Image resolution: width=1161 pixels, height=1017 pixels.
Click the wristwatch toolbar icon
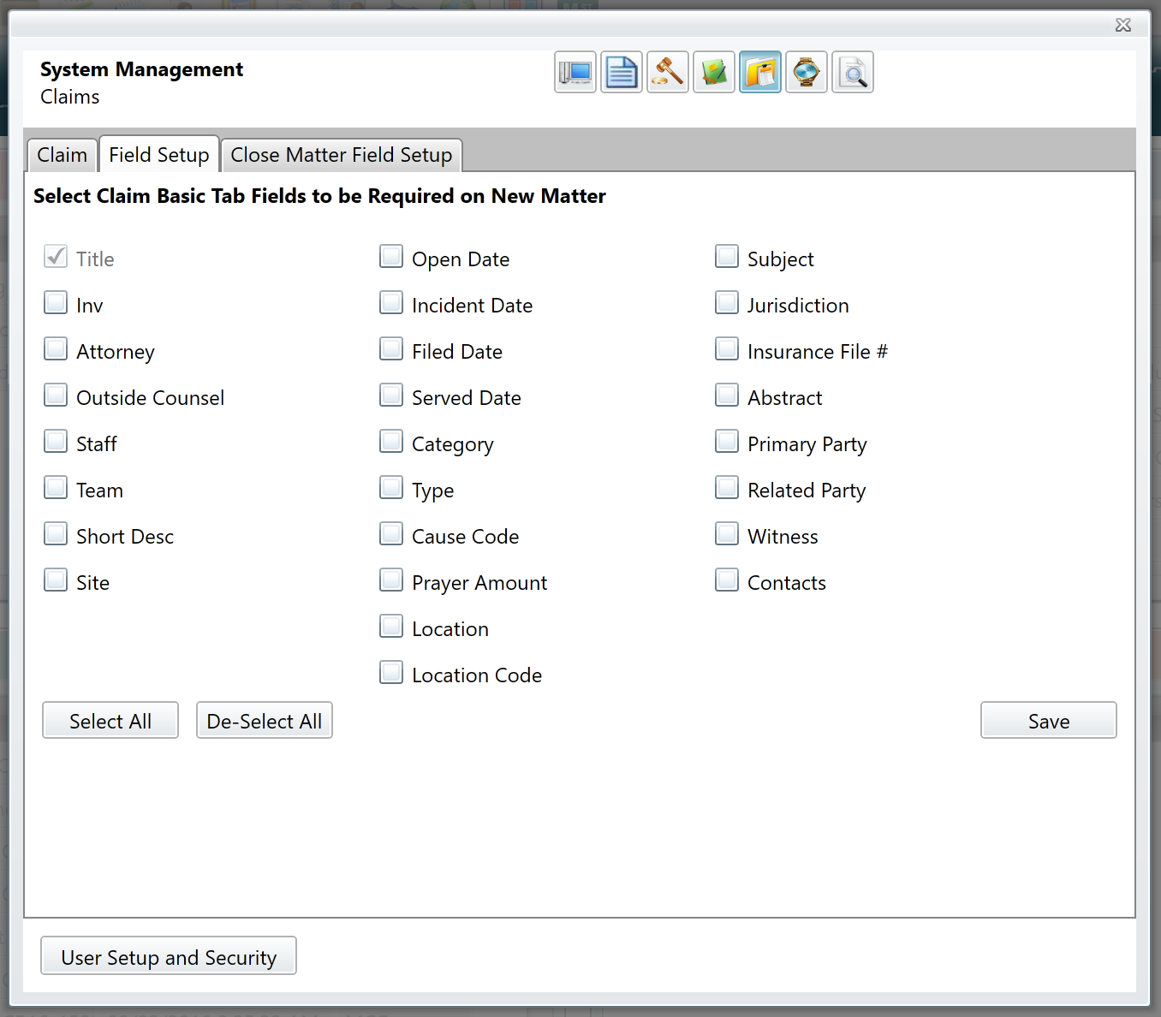[x=807, y=72]
